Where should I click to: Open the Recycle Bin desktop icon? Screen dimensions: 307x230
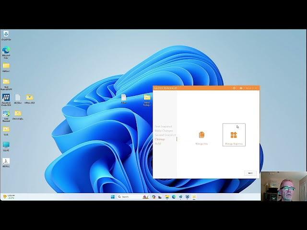(6, 34)
